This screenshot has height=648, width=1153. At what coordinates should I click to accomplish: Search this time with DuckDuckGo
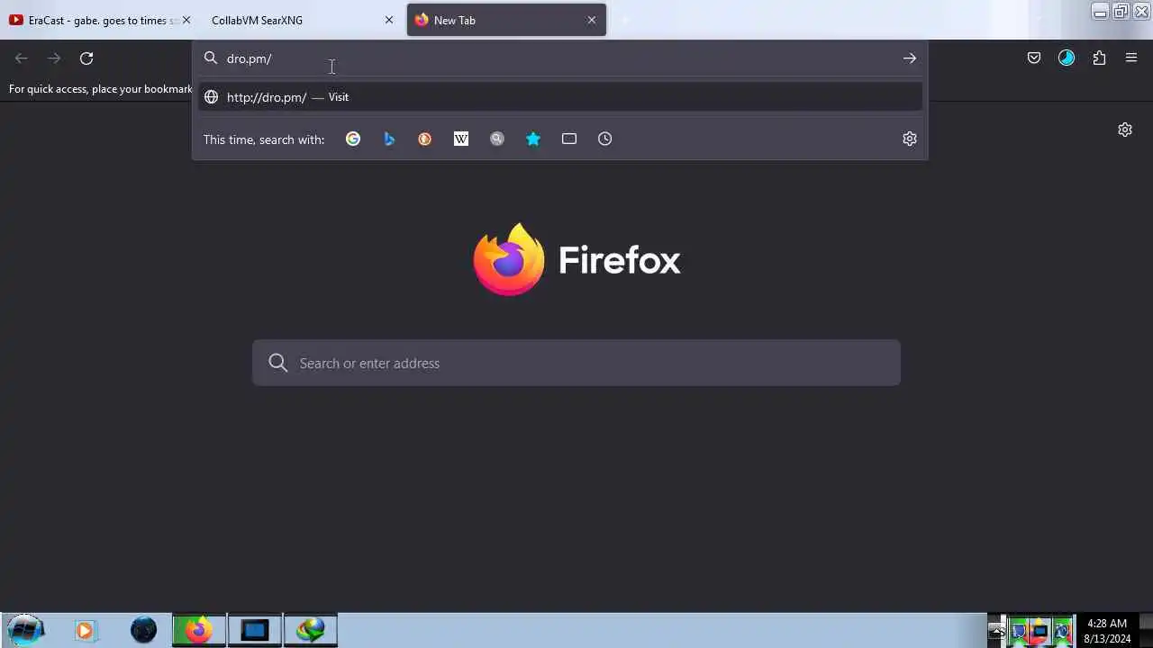[x=425, y=139]
